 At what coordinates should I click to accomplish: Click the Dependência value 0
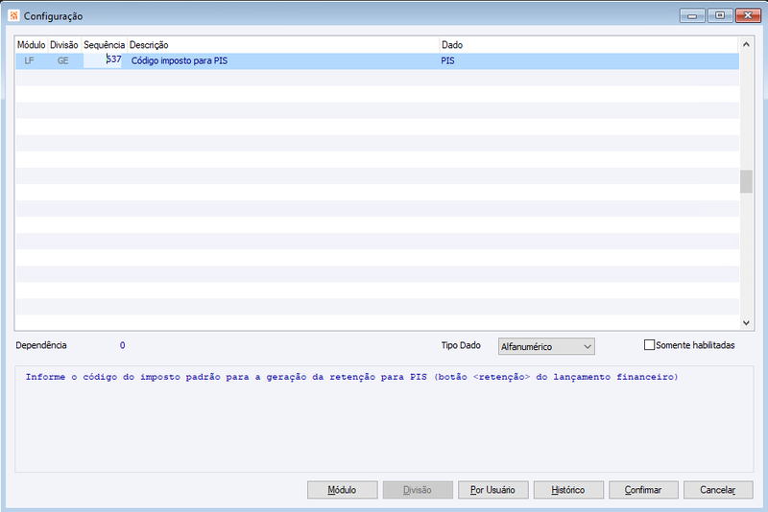pyautogui.click(x=123, y=345)
